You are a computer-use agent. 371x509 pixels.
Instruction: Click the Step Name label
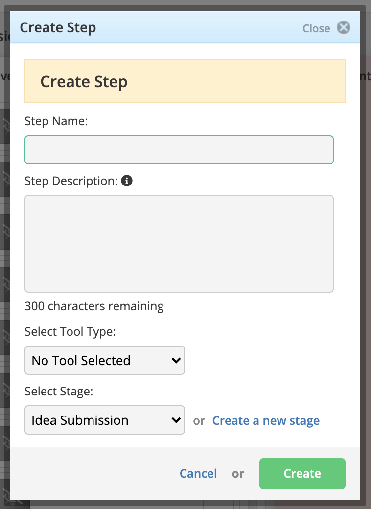click(x=56, y=121)
